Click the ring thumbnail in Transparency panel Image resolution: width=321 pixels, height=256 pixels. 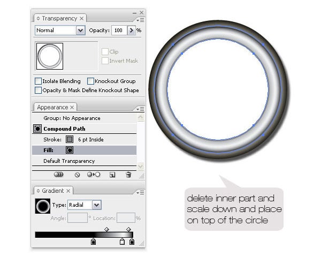point(50,56)
